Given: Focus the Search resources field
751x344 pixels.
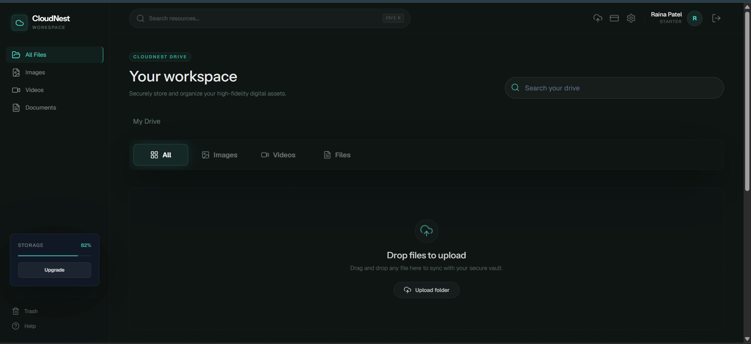Looking at the screenshot, I should [269, 18].
